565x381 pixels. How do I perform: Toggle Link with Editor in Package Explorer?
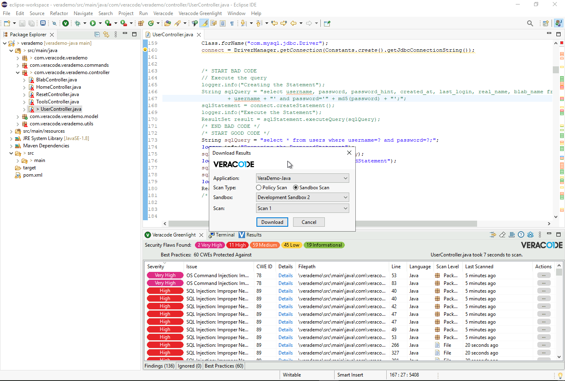106,35
